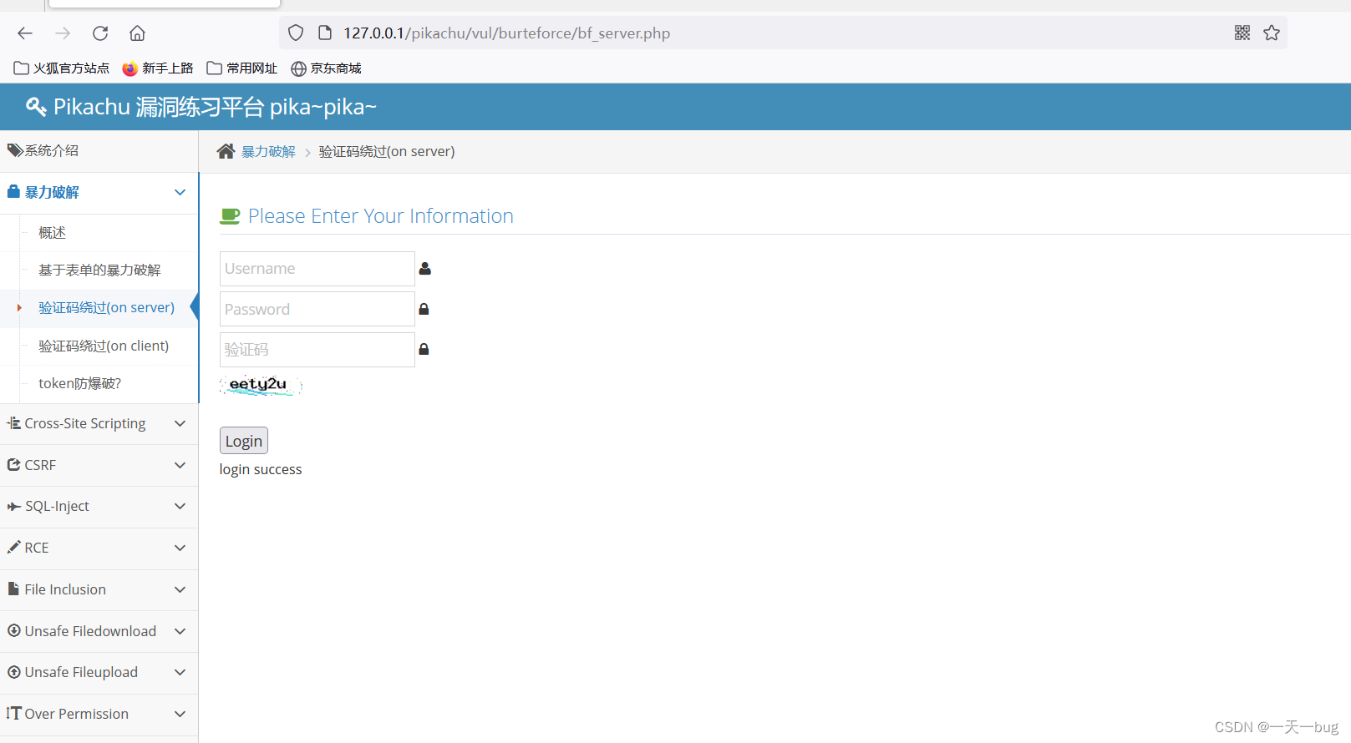Open the QR code icon in address bar
The height and width of the screenshot is (743, 1351).
pos(1242,33)
